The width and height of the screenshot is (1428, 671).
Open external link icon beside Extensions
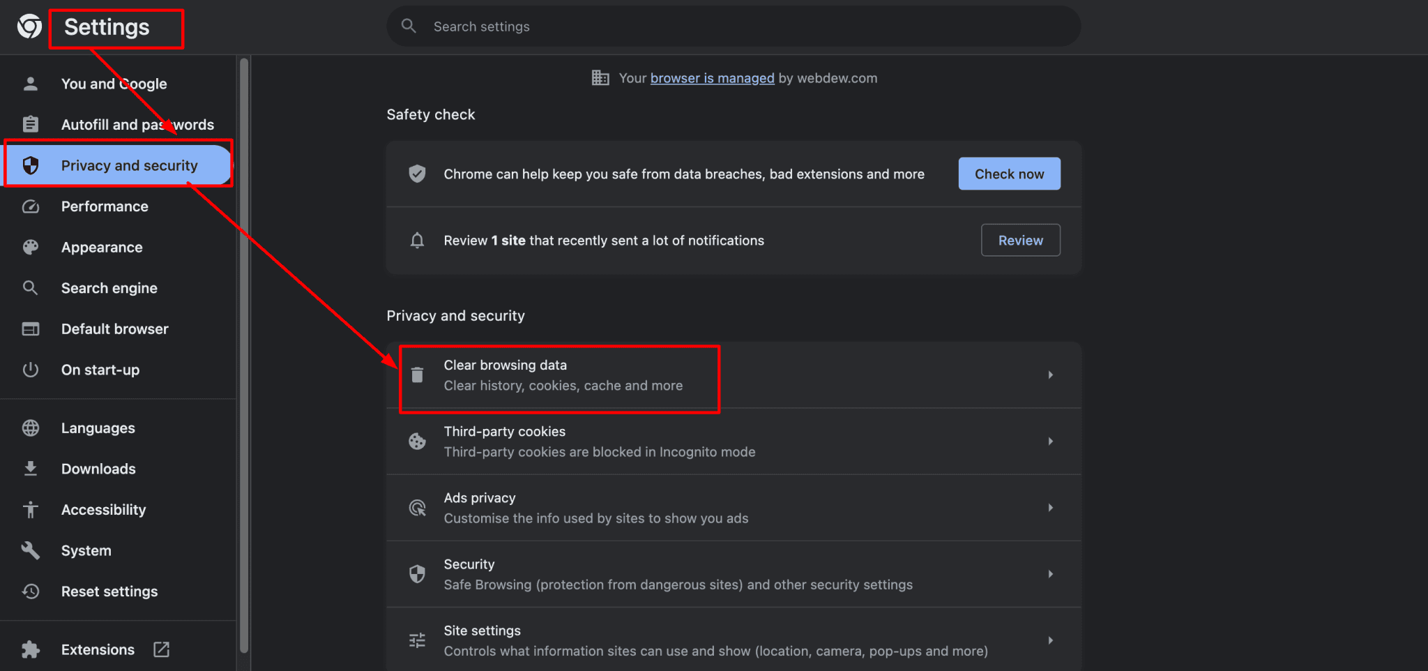161,649
